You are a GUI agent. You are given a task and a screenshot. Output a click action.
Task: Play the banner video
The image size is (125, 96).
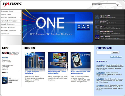point(83,27)
